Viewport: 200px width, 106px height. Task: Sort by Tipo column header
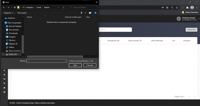click(88, 17)
